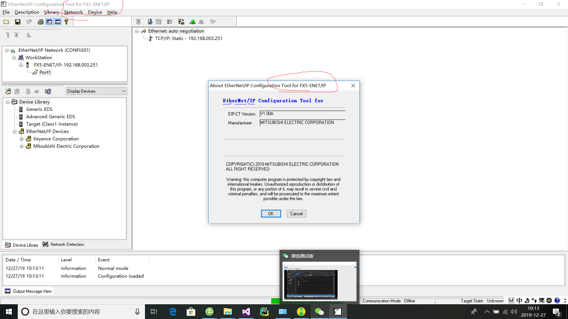Viewport: 568px width, 319px height.
Task: Click the green go-online lamp icon
Action: point(193,22)
